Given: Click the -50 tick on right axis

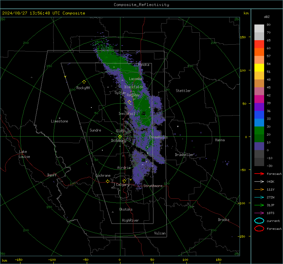Looking at the screenshot, I should (243, 170).
